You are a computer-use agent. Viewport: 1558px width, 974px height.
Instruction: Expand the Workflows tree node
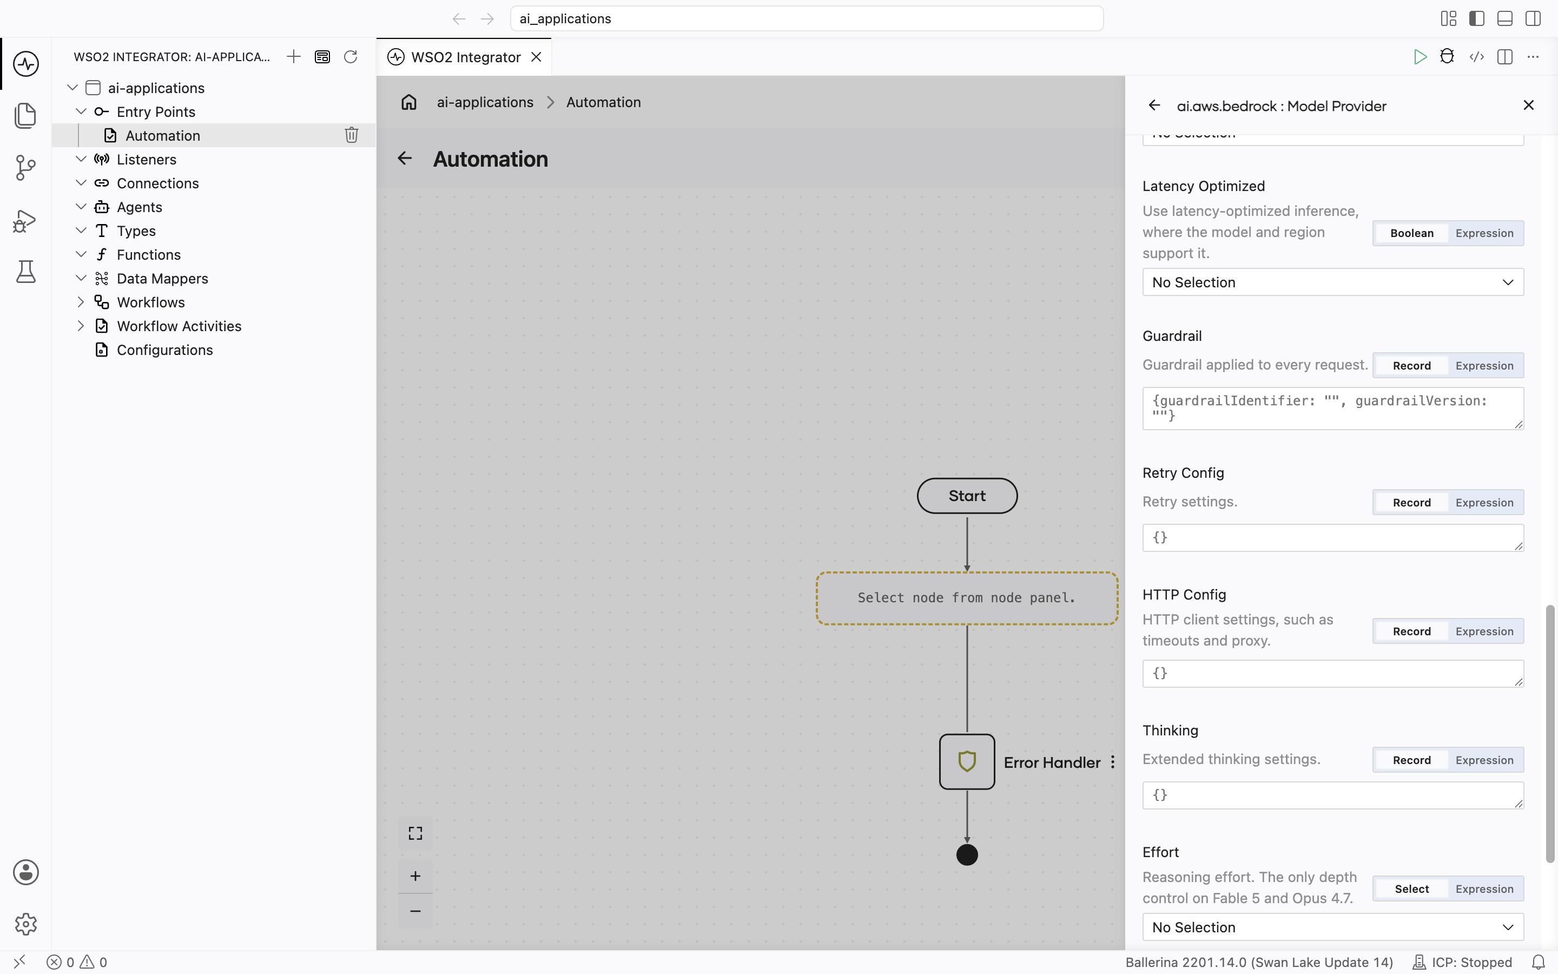point(81,302)
